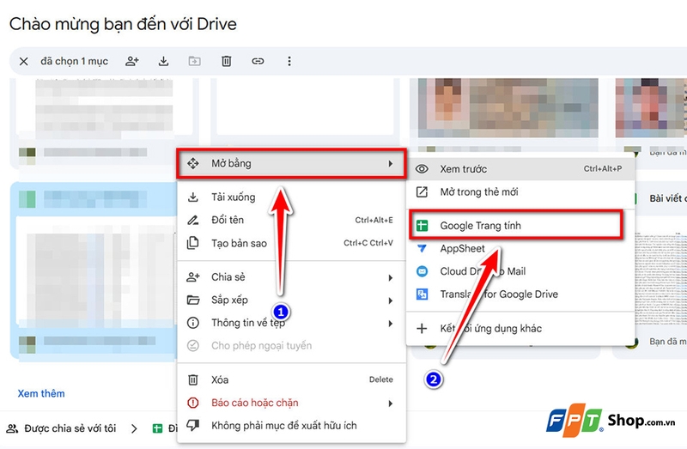The image size is (687, 449).
Task: Select Xóa in context menu
Action: click(x=291, y=379)
